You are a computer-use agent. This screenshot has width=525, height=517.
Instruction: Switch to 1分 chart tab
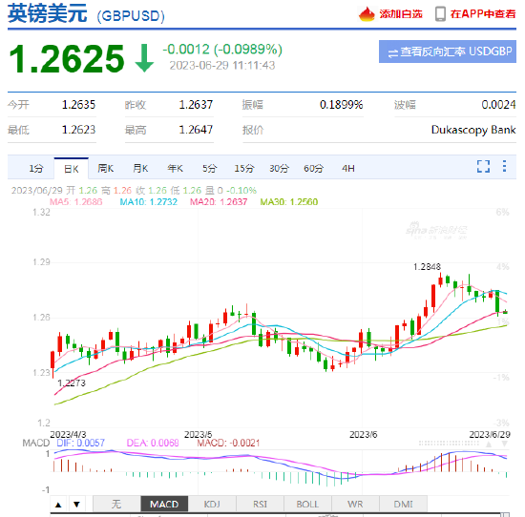pyautogui.click(x=36, y=168)
